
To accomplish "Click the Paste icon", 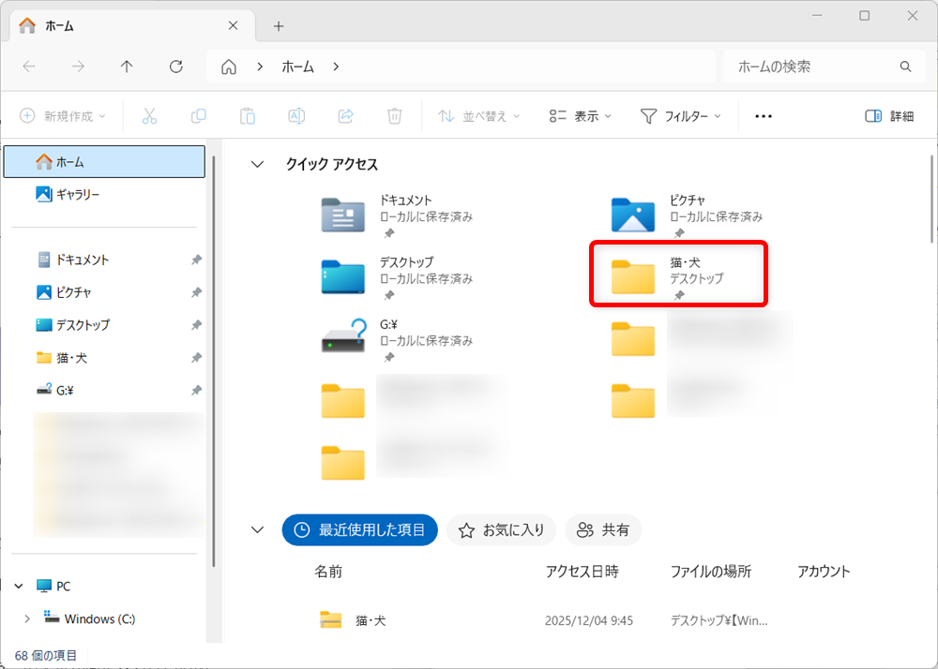I will click(x=247, y=115).
